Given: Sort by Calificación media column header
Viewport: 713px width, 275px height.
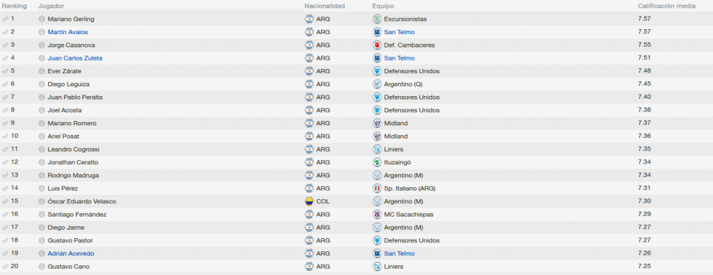Looking at the screenshot, I should tap(666, 6).
